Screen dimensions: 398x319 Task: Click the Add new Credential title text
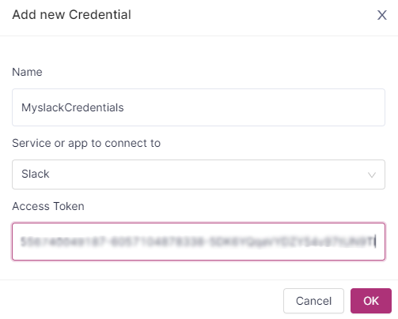tap(72, 14)
